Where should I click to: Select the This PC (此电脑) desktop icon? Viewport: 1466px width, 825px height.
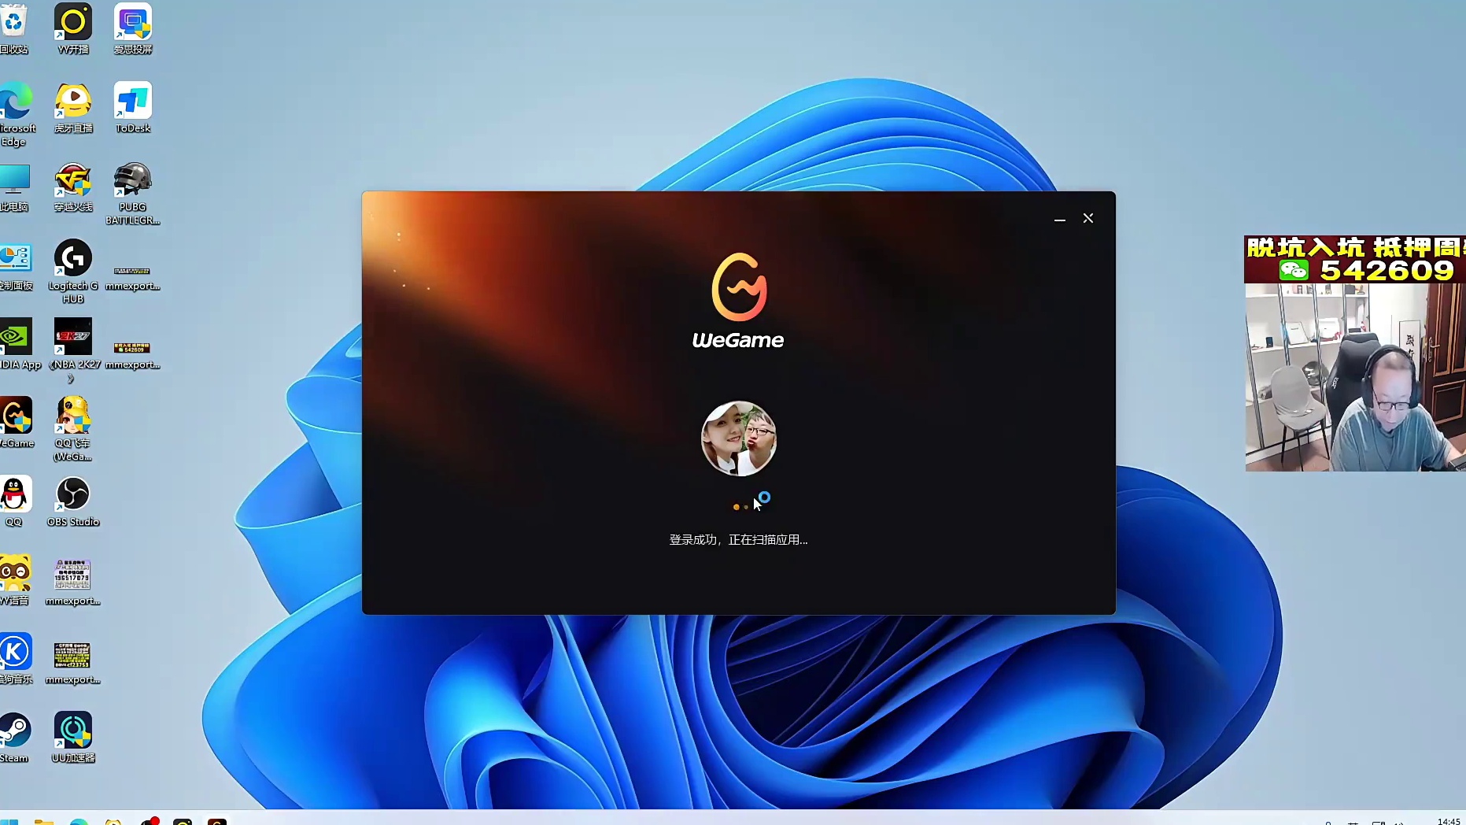[x=14, y=187]
